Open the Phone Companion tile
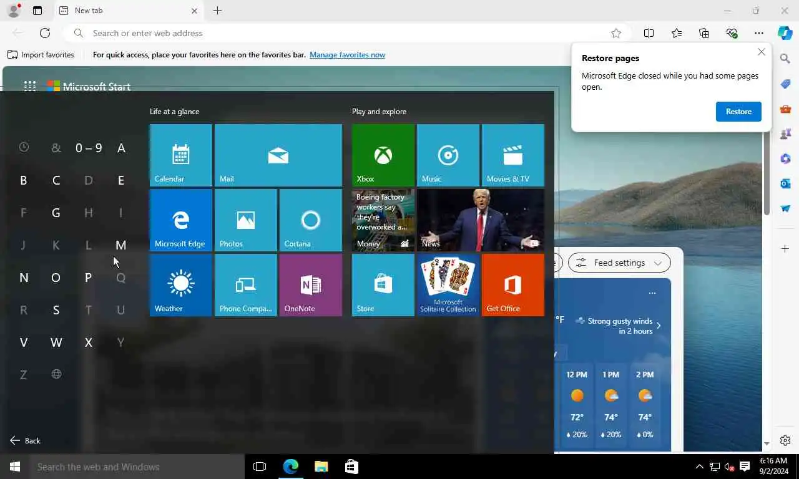Image resolution: width=799 pixels, height=479 pixels. click(246, 285)
